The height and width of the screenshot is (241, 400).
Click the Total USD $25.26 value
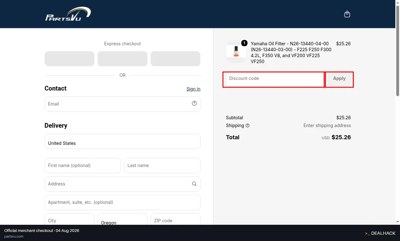coord(336,137)
